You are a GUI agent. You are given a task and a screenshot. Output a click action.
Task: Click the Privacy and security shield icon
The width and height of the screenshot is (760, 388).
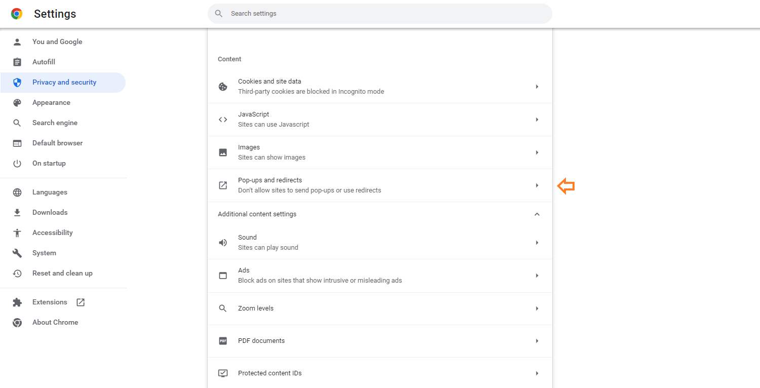tap(17, 83)
